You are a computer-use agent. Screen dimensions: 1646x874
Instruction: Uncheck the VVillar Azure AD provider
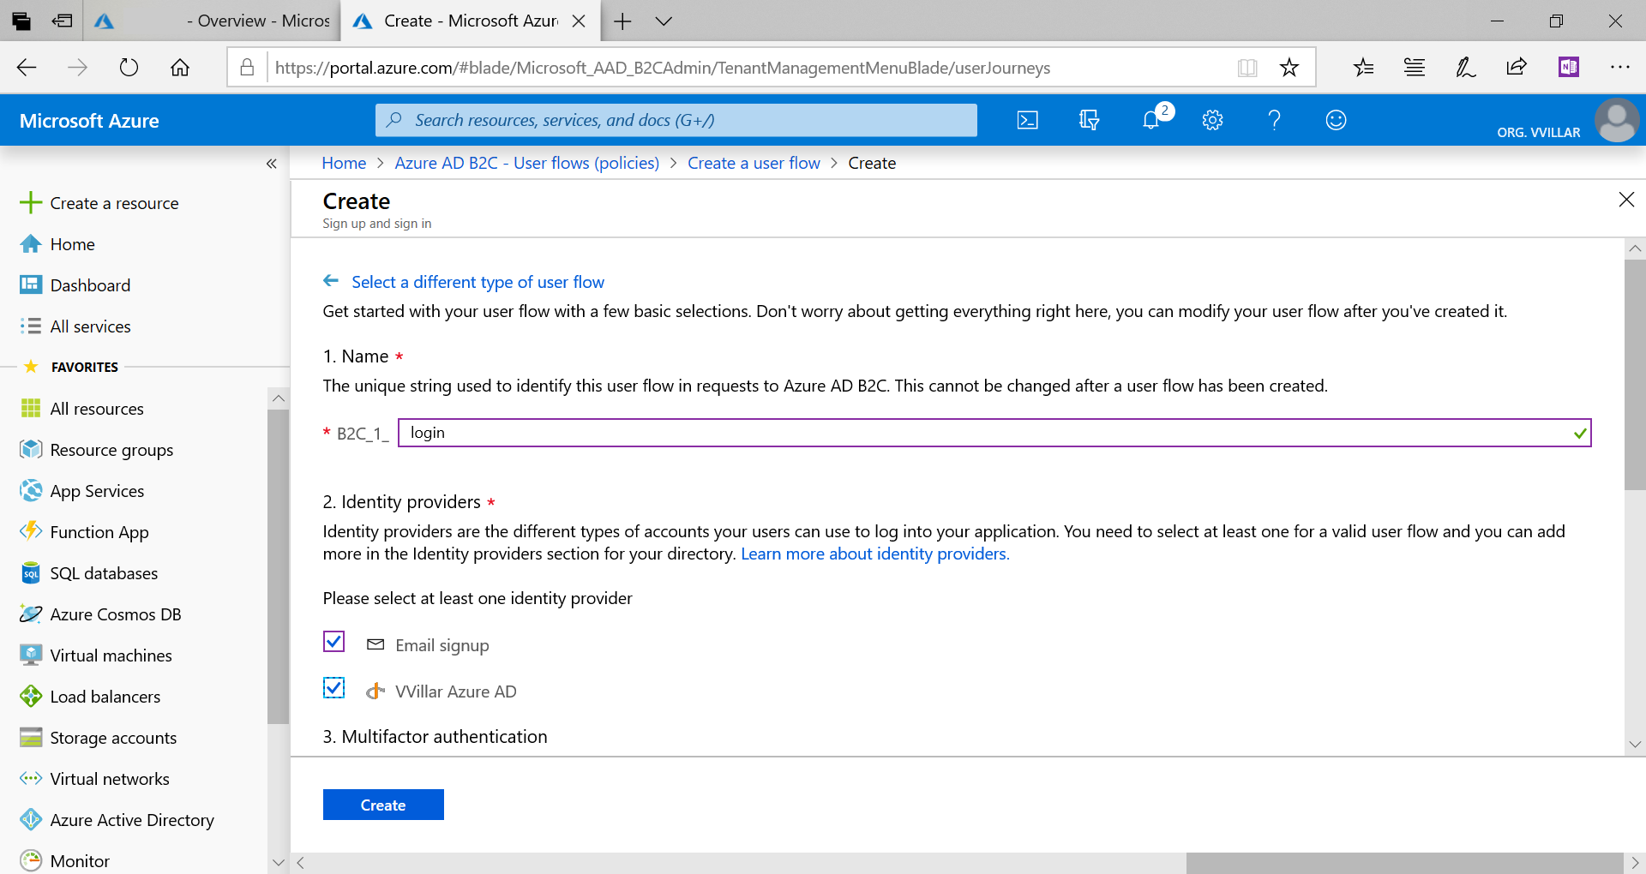[333, 688]
